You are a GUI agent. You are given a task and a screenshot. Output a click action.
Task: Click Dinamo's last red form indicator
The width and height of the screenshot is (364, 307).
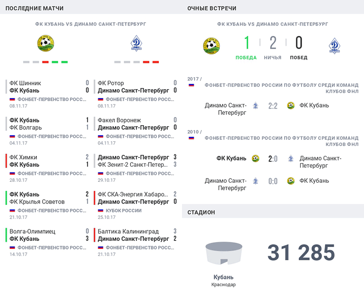pyautogui.click(x=156, y=62)
